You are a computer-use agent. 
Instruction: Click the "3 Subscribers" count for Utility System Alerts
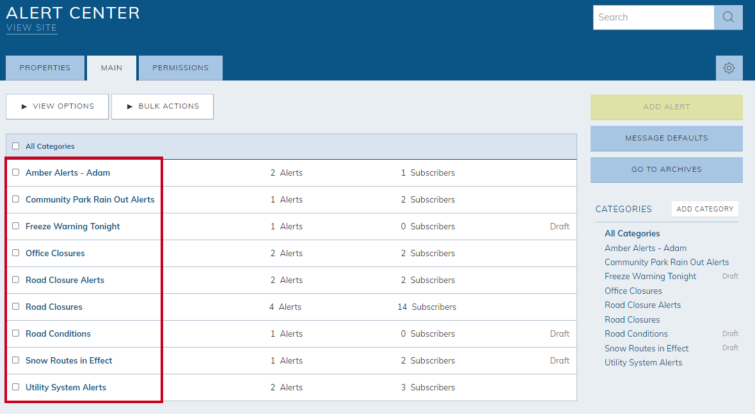[x=427, y=388]
